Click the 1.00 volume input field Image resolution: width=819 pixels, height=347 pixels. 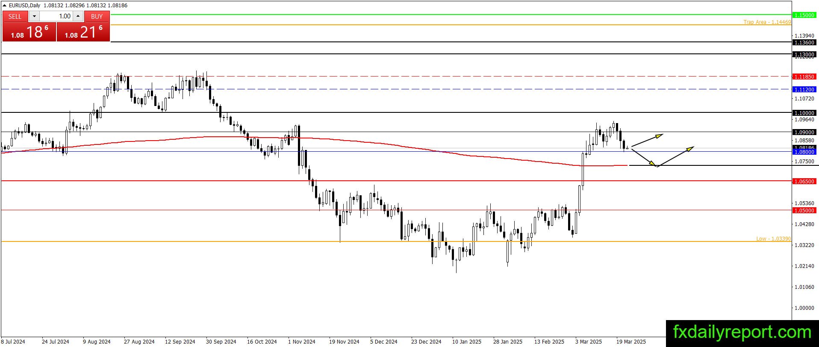[x=56, y=16]
